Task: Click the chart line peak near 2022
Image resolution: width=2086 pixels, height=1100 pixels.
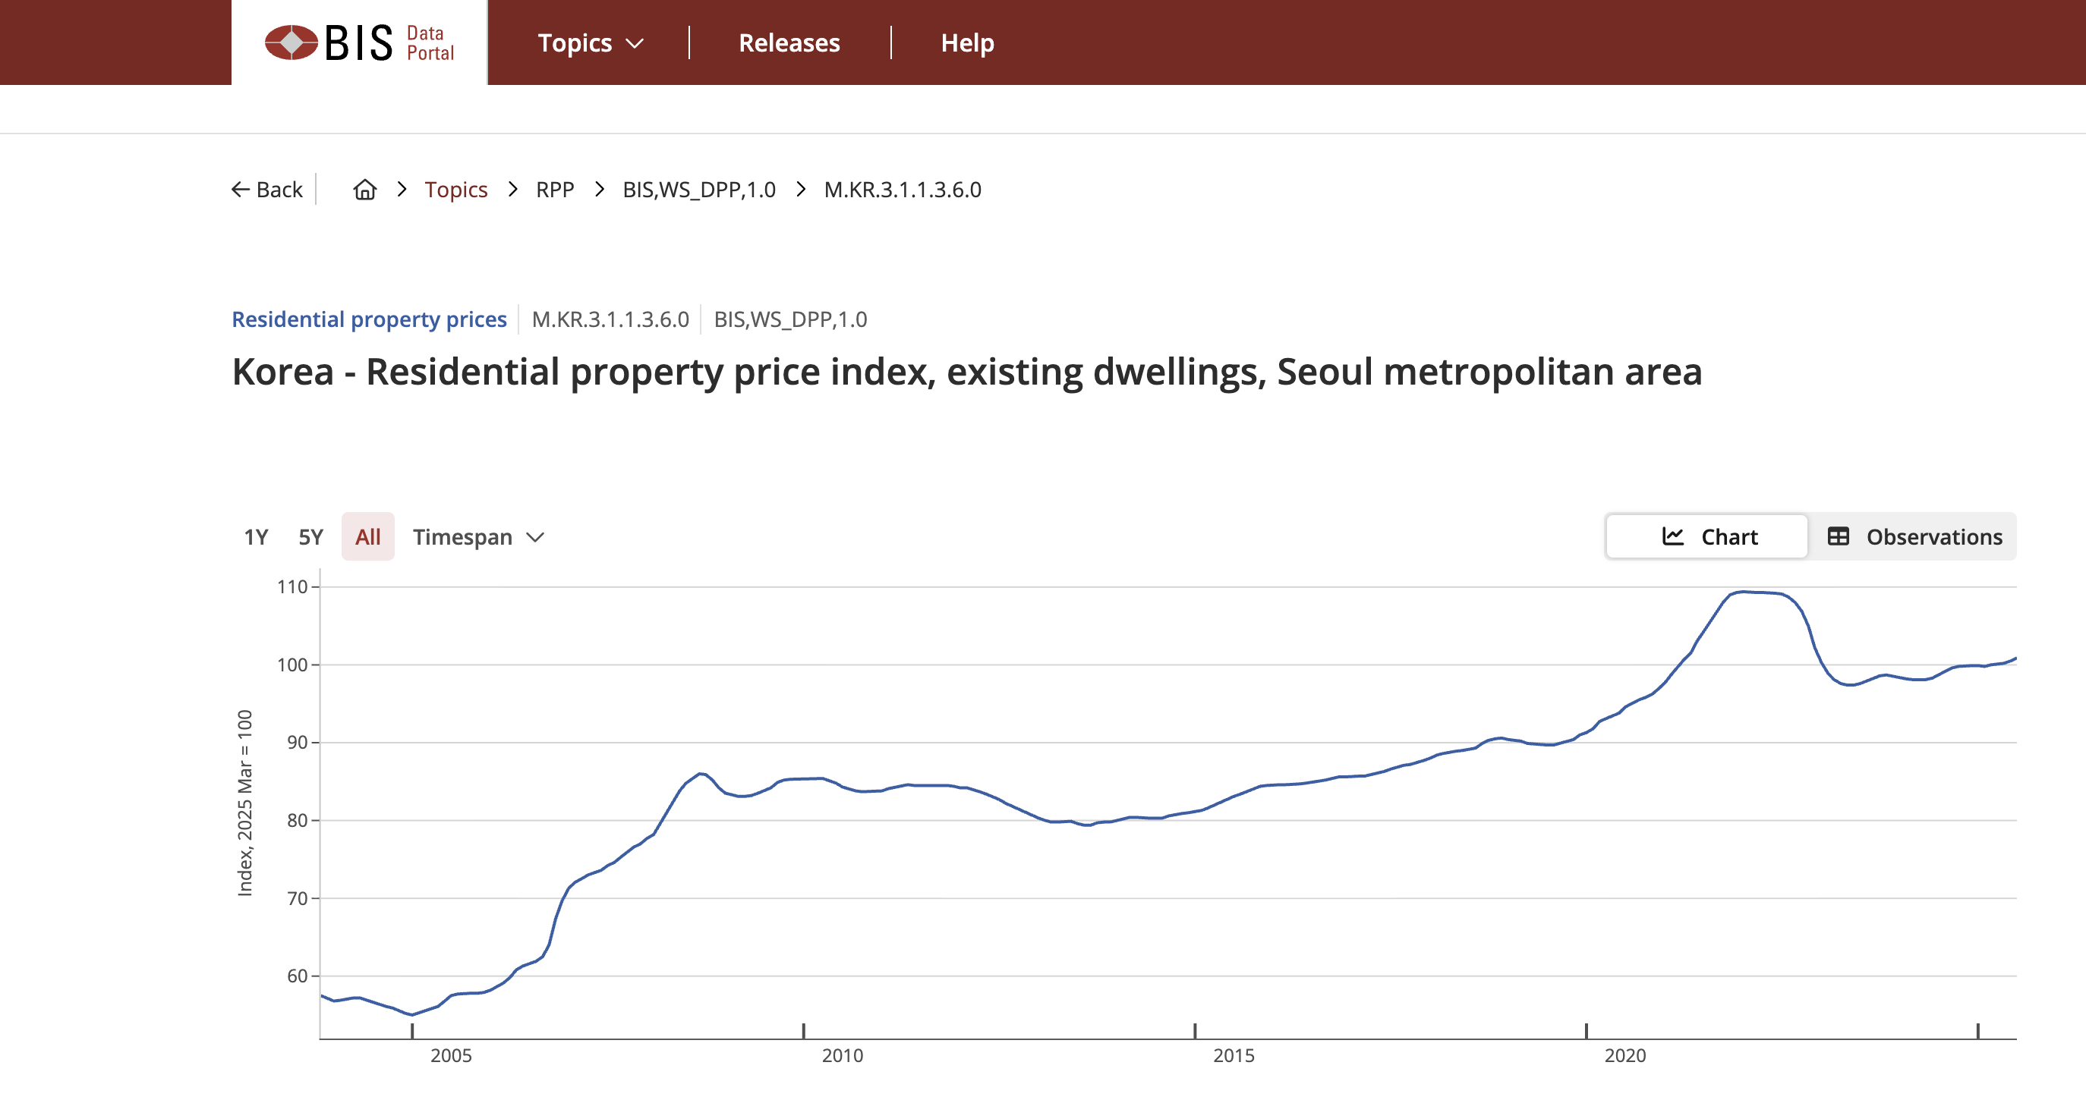Action: pyautogui.click(x=1744, y=592)
